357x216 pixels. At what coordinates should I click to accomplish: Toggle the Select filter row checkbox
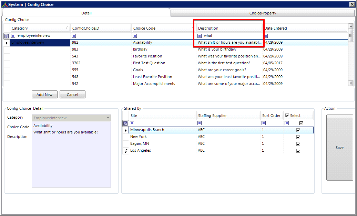[x=302, y=123]
